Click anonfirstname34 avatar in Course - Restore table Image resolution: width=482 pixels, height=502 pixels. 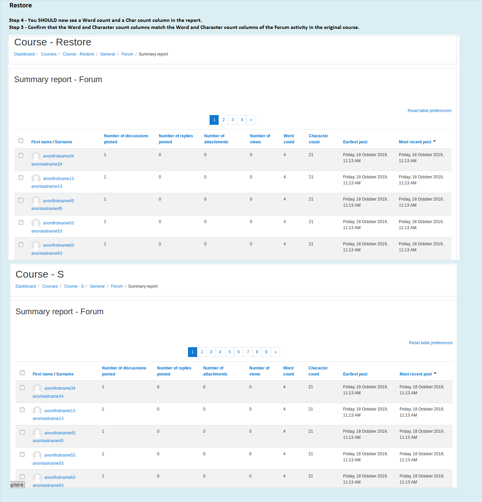tap(36, 156)
